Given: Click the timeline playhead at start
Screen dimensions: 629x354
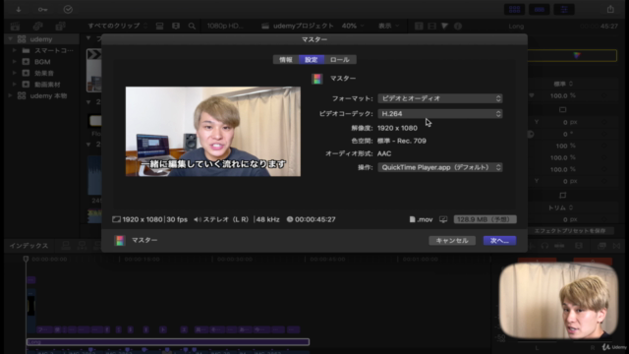Looking at the screenshot, I should click(x=26, y=260).
